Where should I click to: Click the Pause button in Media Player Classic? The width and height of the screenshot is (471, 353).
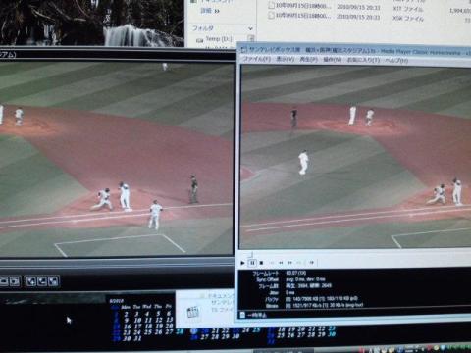click(252, 263)
